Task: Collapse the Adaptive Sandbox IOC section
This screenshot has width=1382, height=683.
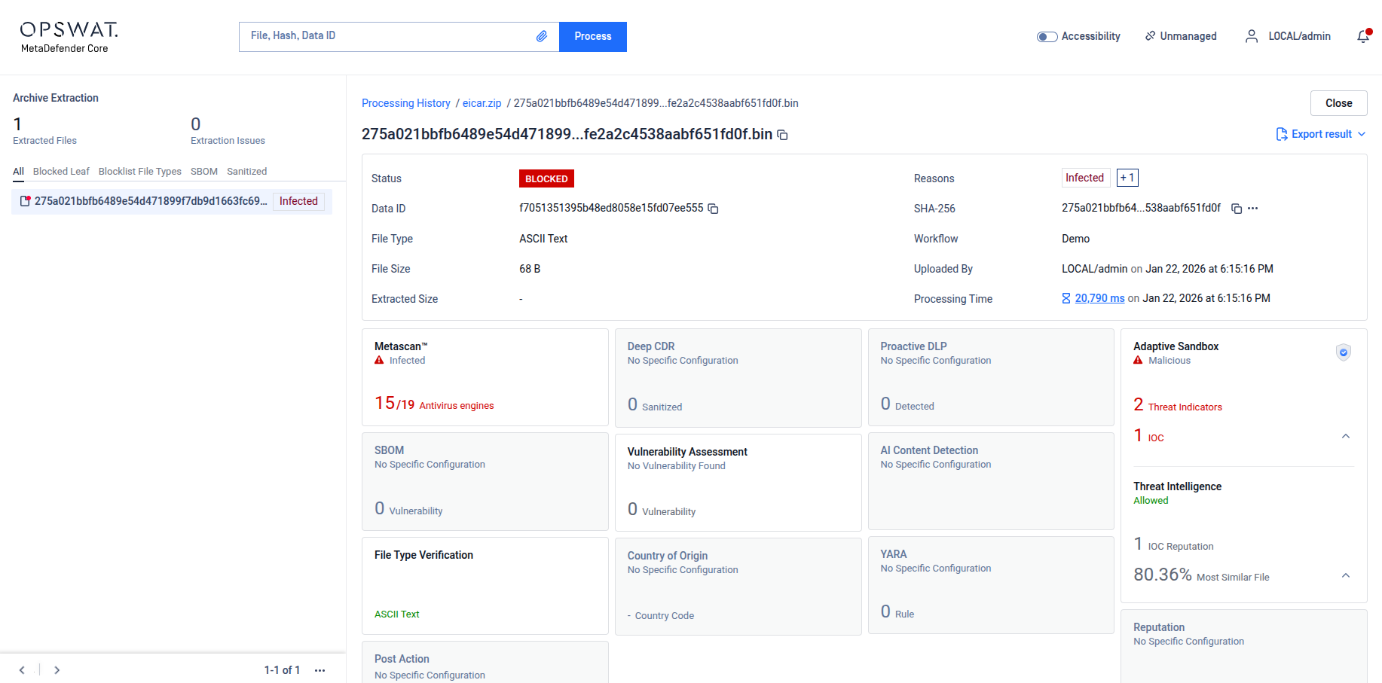Action: click(1345, 437)
